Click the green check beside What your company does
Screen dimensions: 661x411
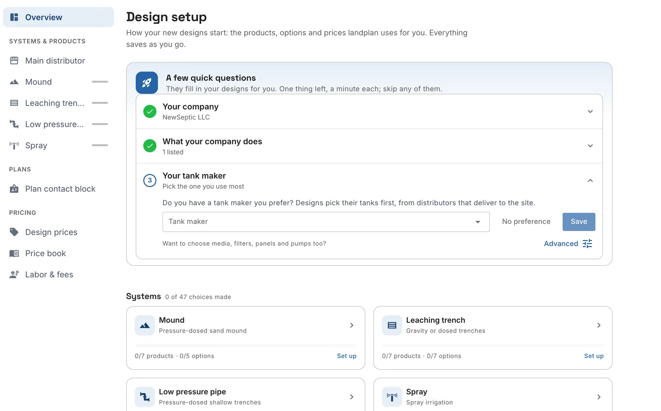(150, 146)
